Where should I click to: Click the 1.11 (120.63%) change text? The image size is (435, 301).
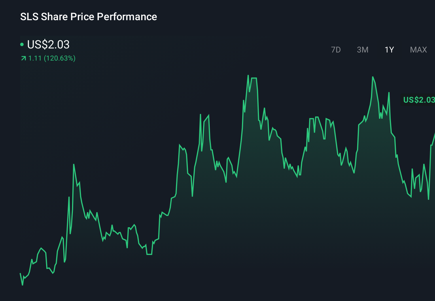click(x=52, y=58)
